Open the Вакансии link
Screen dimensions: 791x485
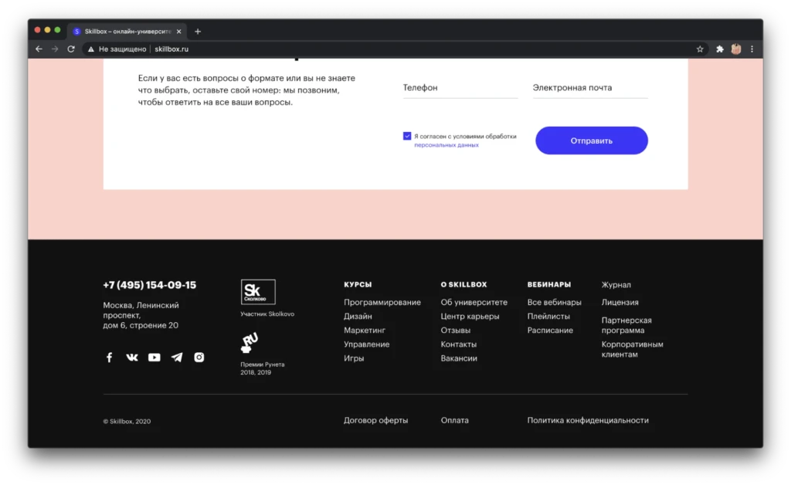coord(459,358)
